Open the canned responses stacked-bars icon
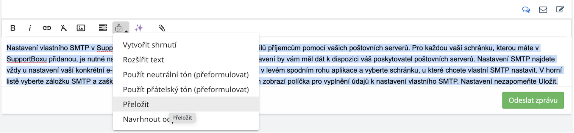Screen dimensions: 574x133 click(x=103, y=28)
